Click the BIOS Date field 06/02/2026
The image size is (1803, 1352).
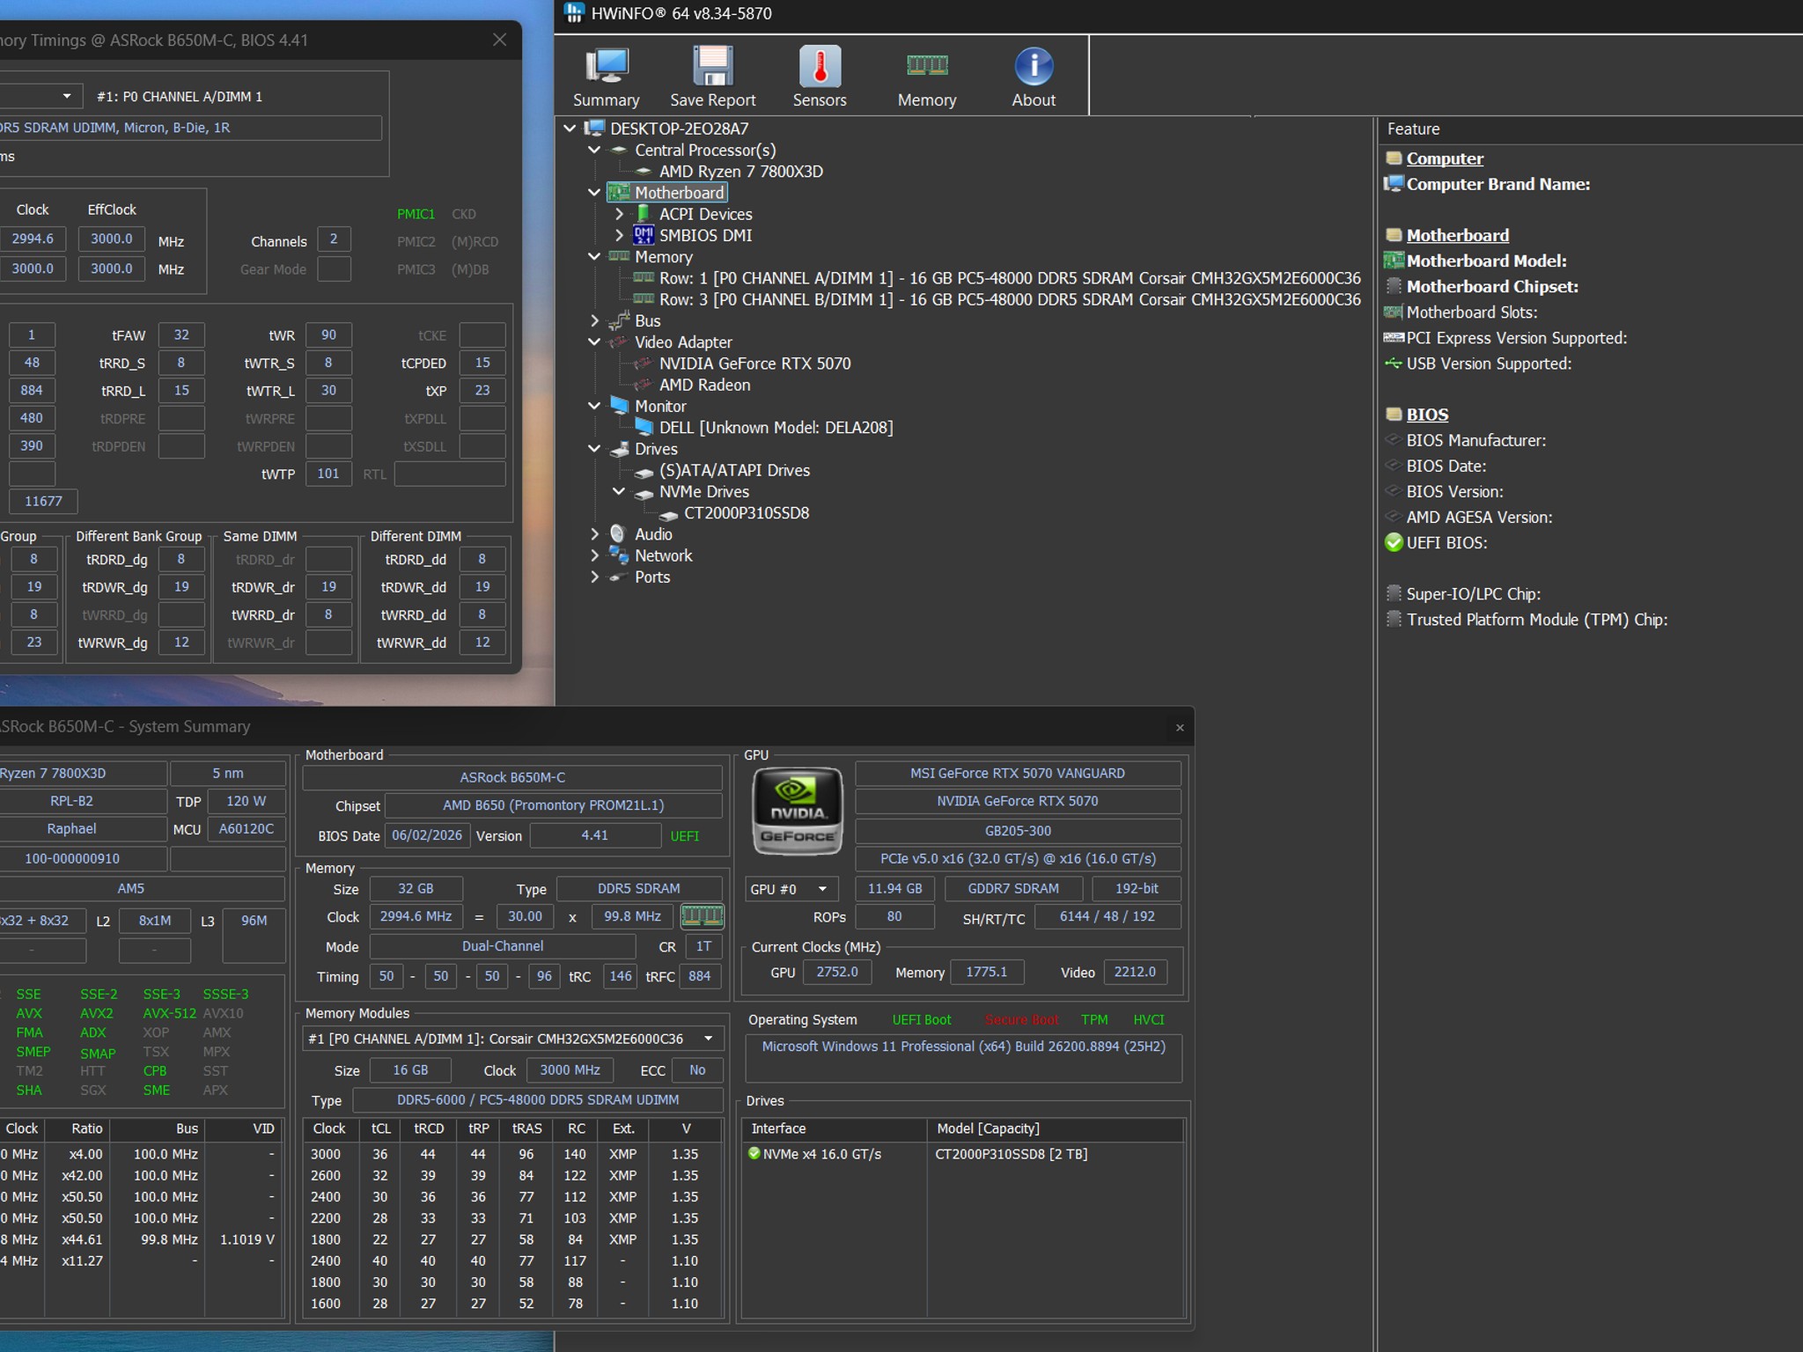tap(427, 835)
